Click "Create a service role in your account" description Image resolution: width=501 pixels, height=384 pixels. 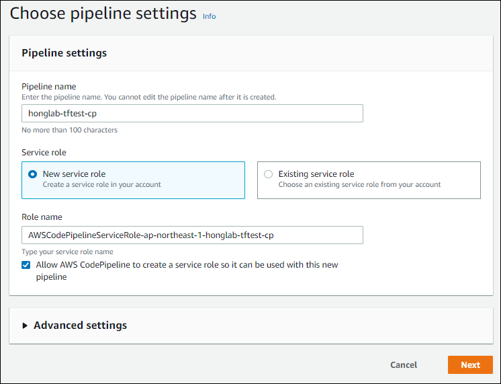101,184
